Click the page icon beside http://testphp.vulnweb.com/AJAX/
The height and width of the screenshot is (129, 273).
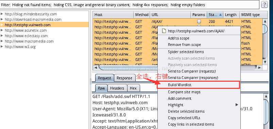click(164, 31)
